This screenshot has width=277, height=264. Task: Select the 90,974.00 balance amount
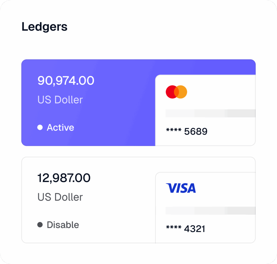pyautogui.click(x=66, y=81)
